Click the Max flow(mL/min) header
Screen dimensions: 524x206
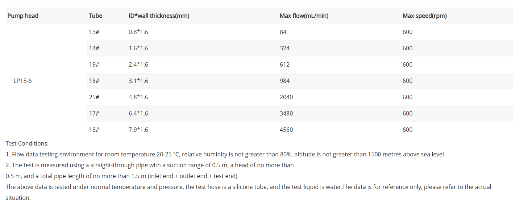304,16
